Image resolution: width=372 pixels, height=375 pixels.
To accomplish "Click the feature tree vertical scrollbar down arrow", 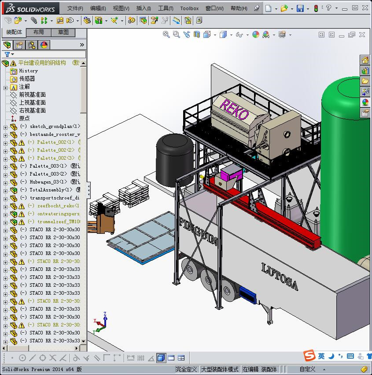I will pos(83,341).
